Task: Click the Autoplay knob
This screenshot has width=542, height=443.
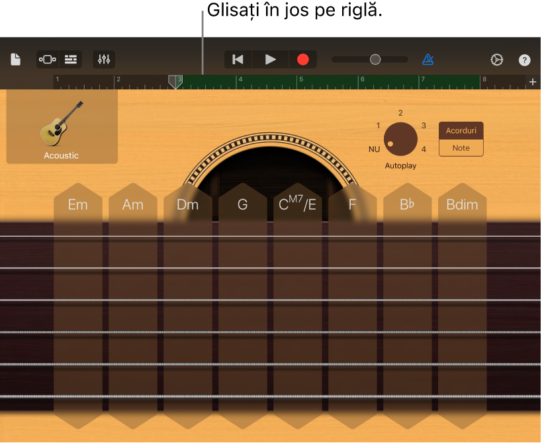Action: pos(400,139)
